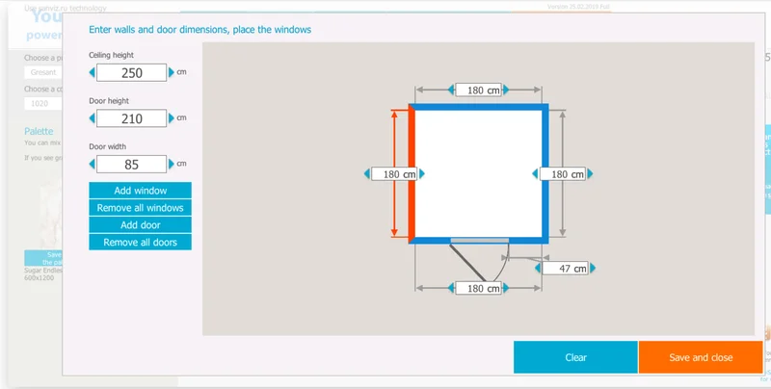
Task: Increase Door height with right arrow
Action: click(172, 118)
